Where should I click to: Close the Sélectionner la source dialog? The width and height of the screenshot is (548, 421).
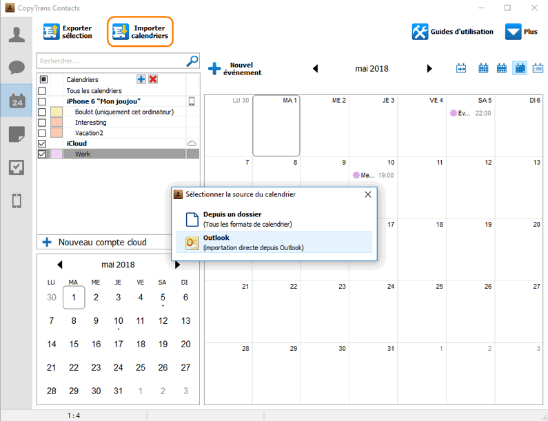pos(368,194)
